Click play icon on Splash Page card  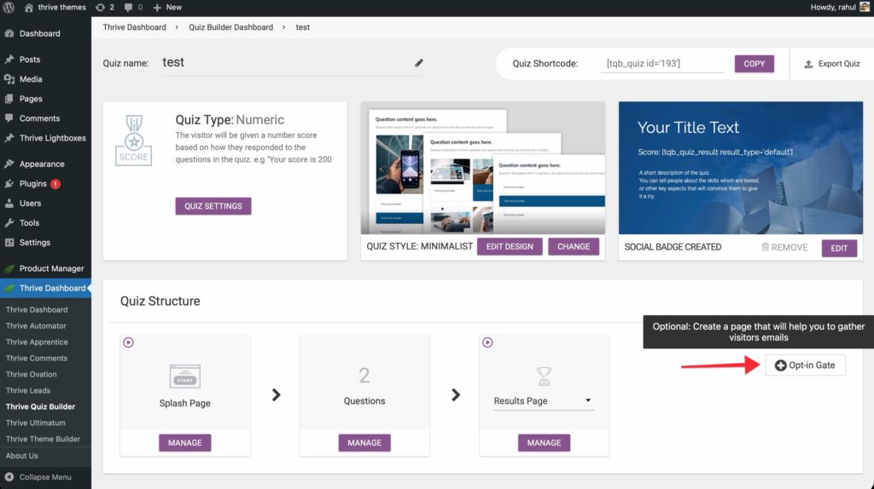click(128, 342)
